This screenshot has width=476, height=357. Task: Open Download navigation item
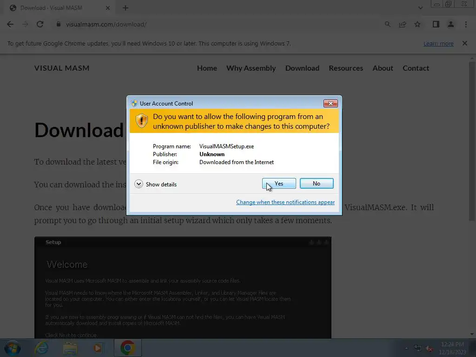(302, 68)
